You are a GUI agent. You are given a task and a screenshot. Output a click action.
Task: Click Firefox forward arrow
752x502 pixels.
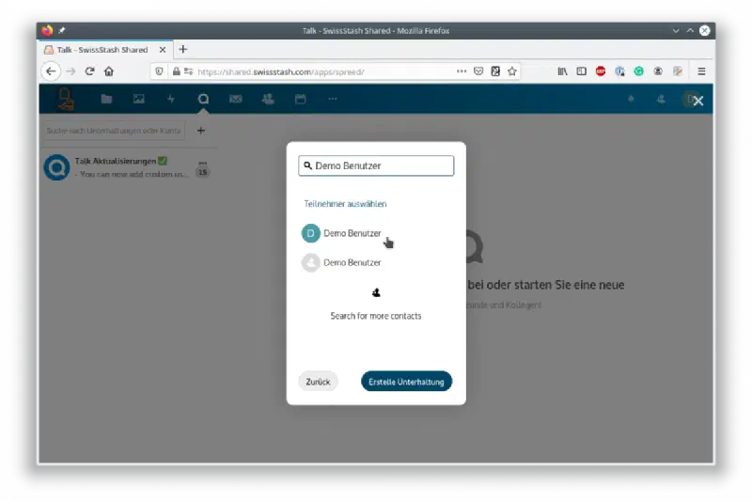(71, 71)
